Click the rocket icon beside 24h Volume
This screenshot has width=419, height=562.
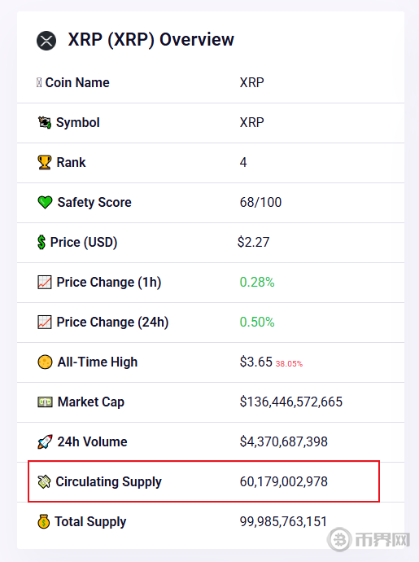pyautogui.click(x=45, y=442)
